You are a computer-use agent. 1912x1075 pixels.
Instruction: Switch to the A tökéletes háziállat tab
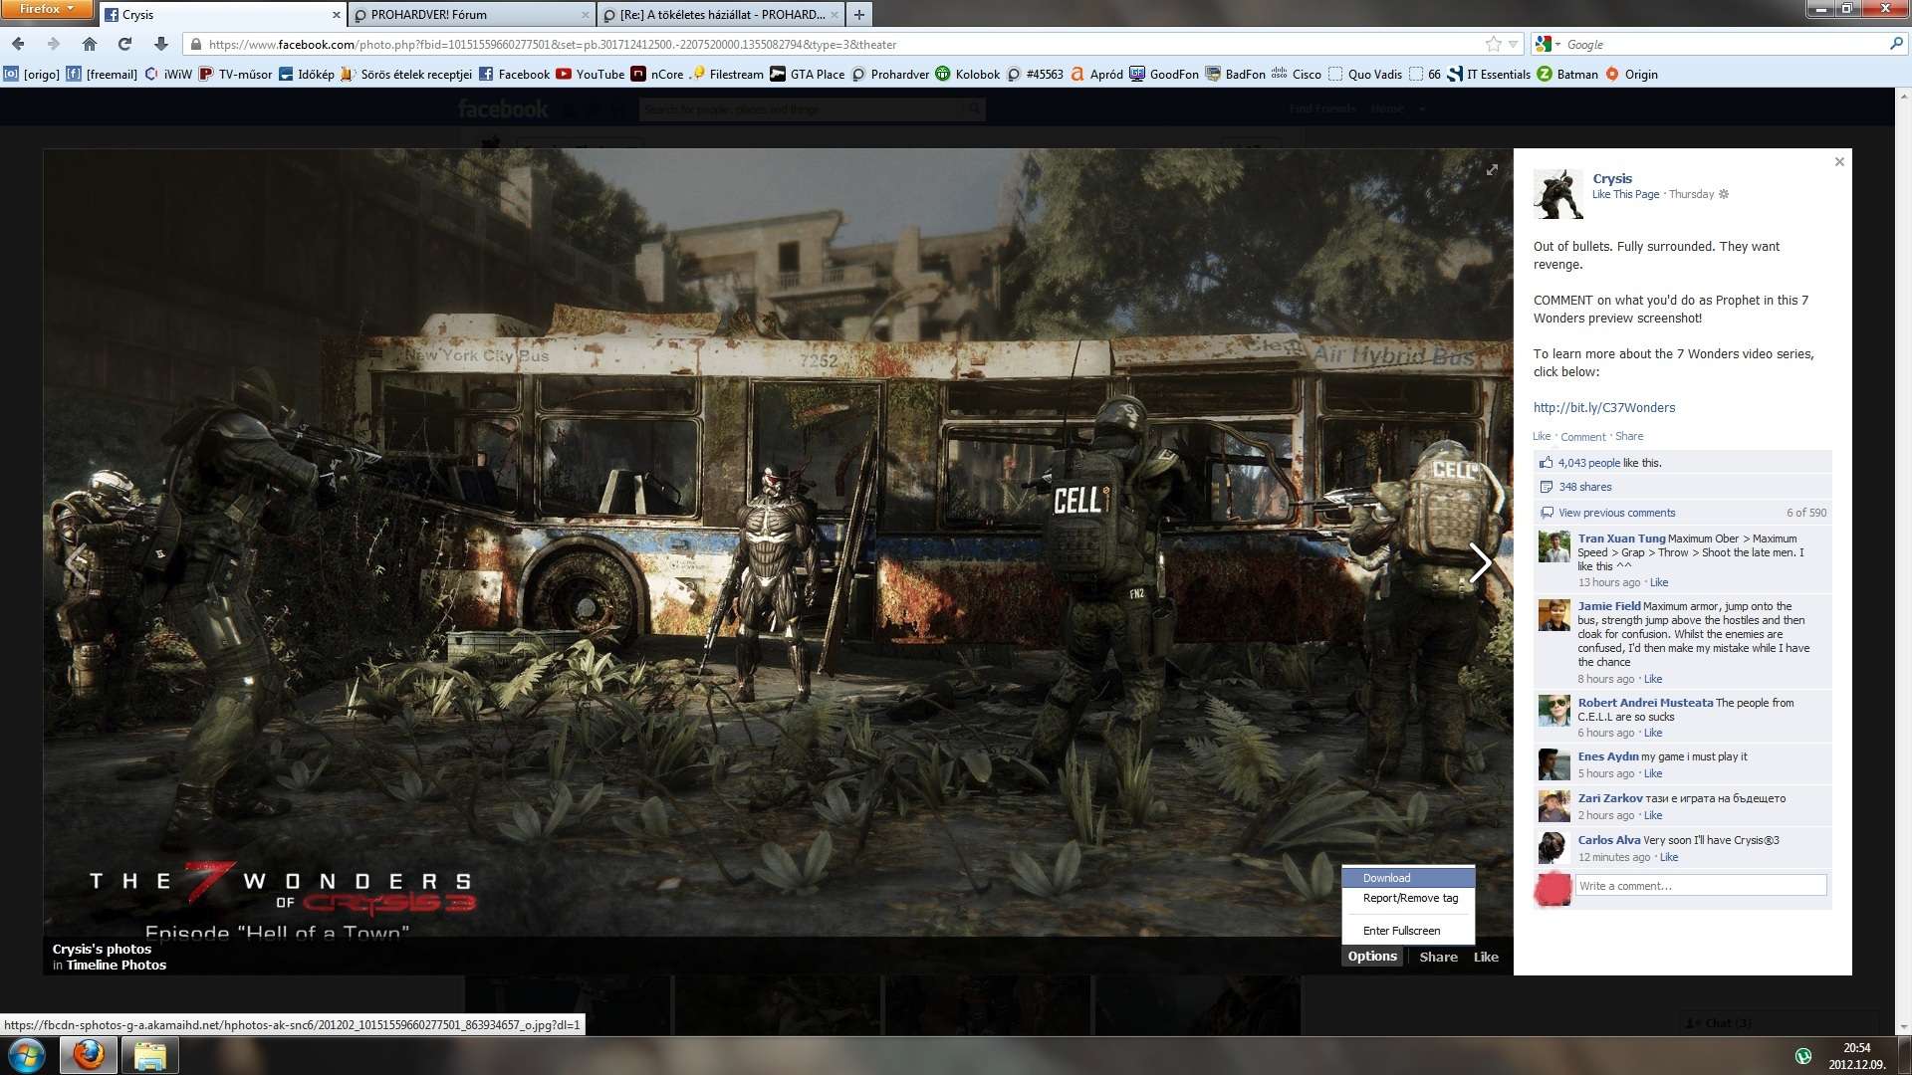(x=722, y=15)
